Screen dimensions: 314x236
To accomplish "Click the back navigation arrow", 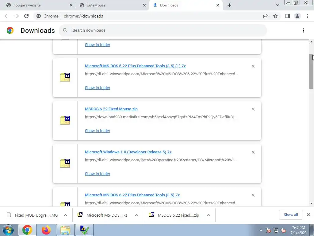I will (7, 16).
